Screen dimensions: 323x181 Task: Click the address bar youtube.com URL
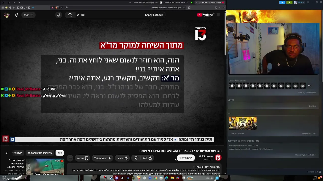point(167,8)
